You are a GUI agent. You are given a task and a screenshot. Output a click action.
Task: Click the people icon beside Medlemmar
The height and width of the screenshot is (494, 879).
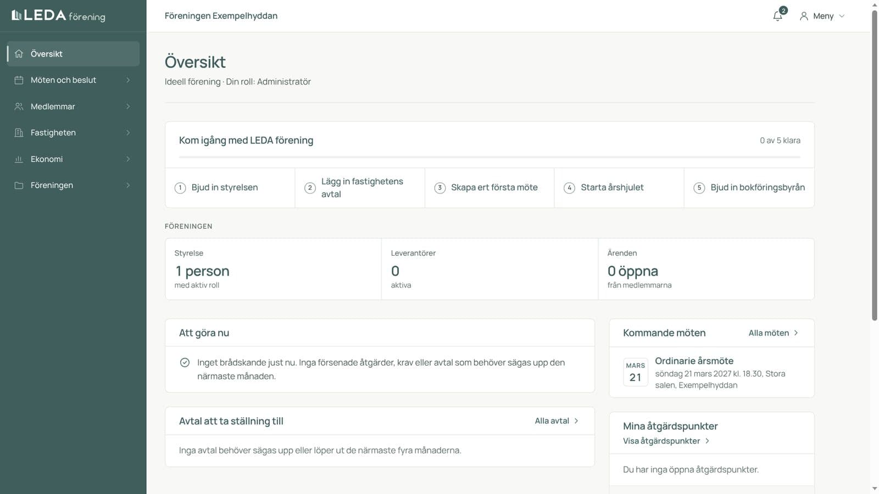[19, 106]
